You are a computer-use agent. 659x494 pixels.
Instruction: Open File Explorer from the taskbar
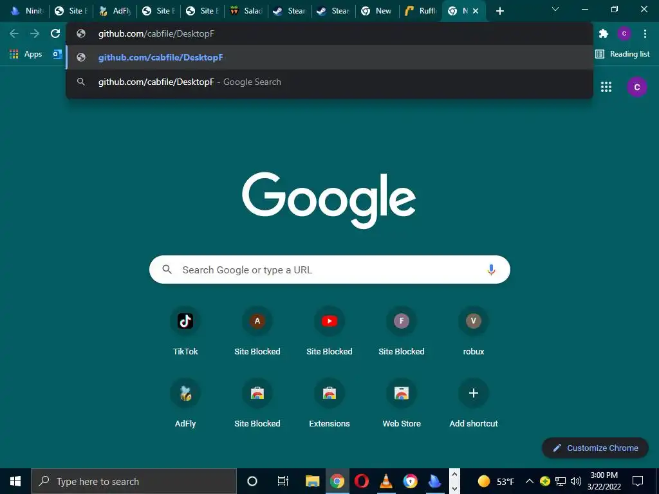[312, 481]
